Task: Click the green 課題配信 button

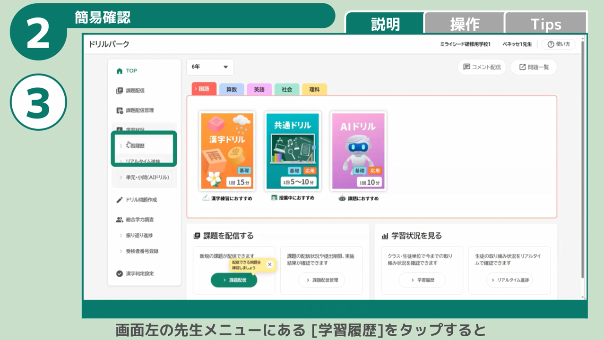Action: click(234, 280)
